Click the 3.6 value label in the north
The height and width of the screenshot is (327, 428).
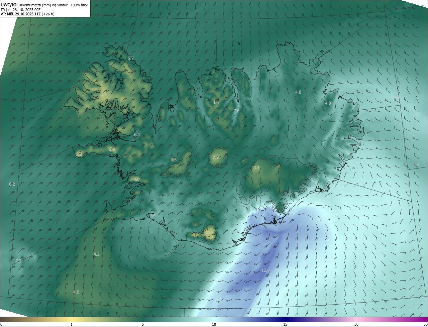pos(216,102)
